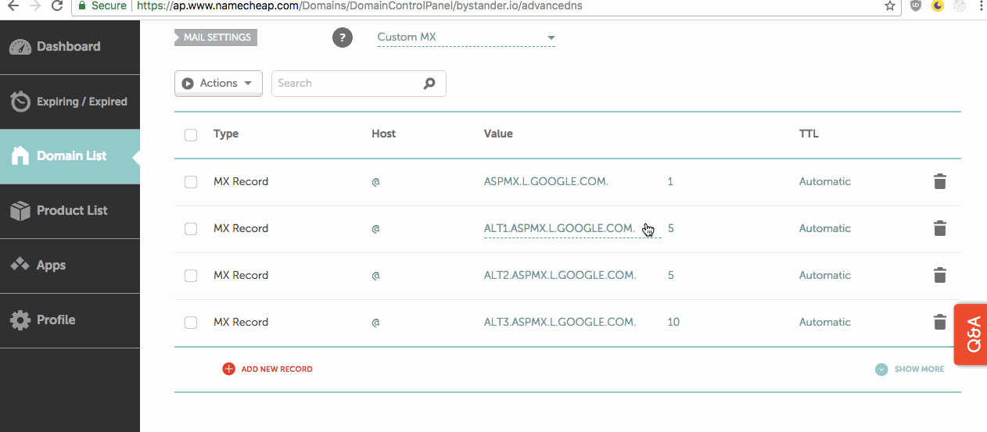987x432 pixels.
Task: Open the Product List sidebar item
Action: click(70, 211)
